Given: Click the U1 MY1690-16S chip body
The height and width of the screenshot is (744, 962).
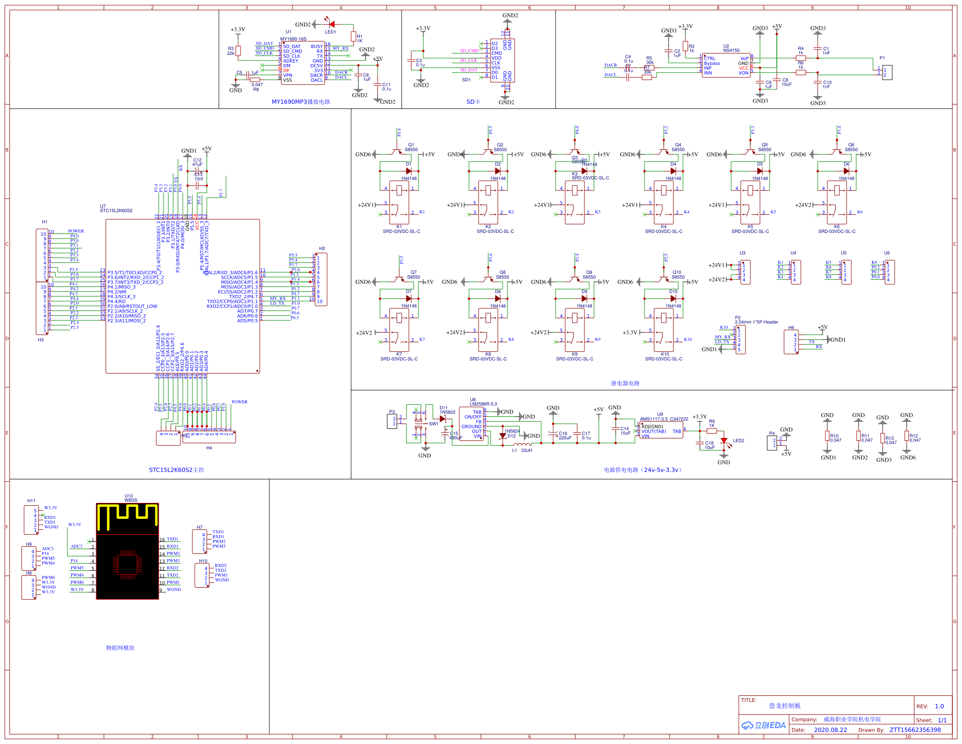Looking at the screenshot, I should tap(303, 63).
